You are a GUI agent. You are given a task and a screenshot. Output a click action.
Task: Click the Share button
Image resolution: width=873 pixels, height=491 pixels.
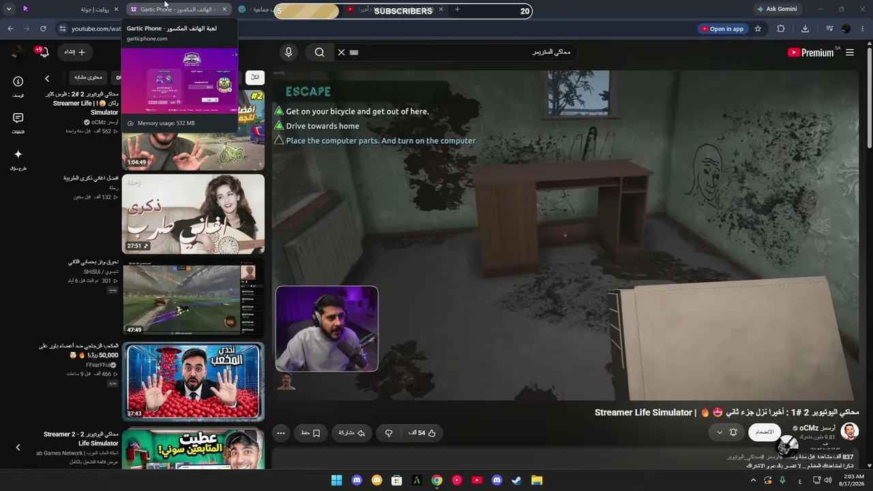point(352,433)
